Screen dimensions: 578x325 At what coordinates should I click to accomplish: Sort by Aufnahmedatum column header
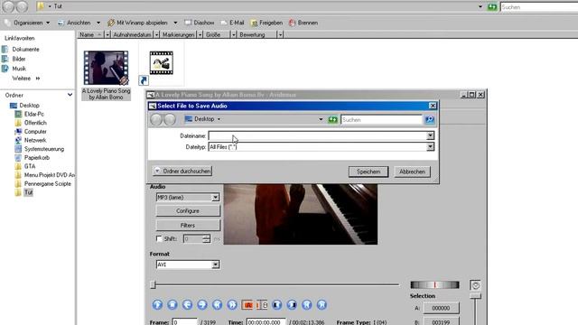132,34
